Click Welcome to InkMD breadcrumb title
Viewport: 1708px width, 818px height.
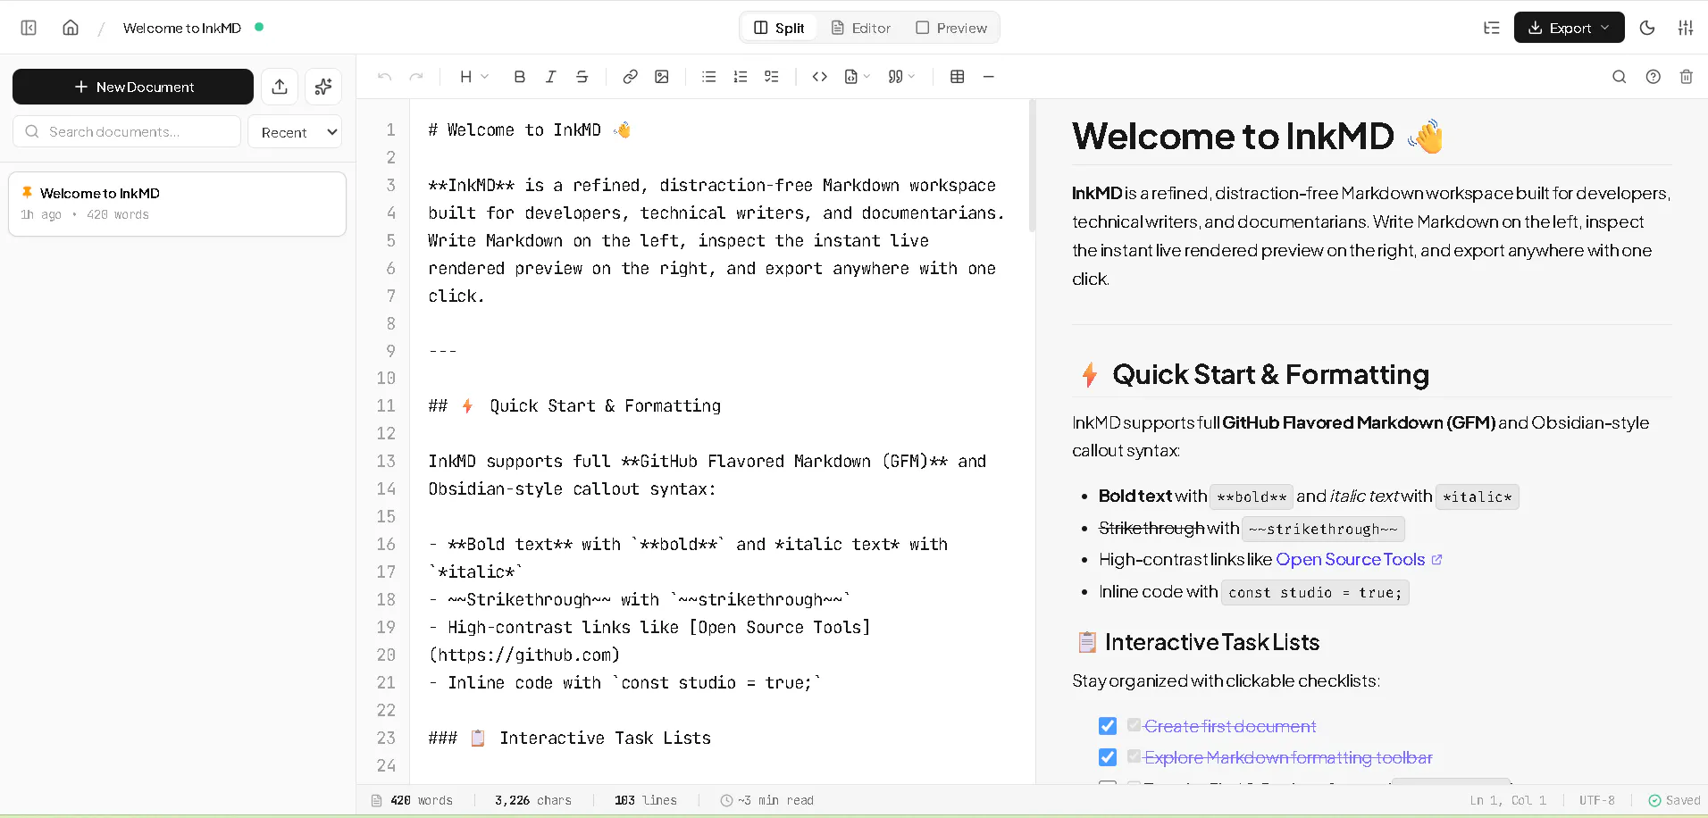click(x=182, y=28)
